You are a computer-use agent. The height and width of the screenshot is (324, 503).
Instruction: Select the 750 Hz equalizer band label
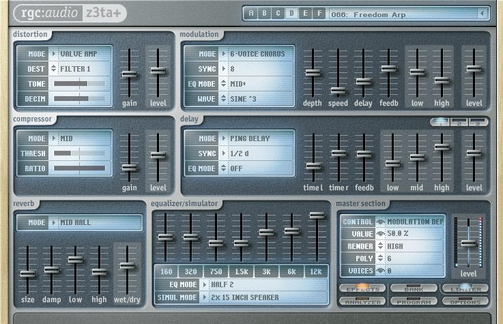pyautogui.click(x=216, y=271)
